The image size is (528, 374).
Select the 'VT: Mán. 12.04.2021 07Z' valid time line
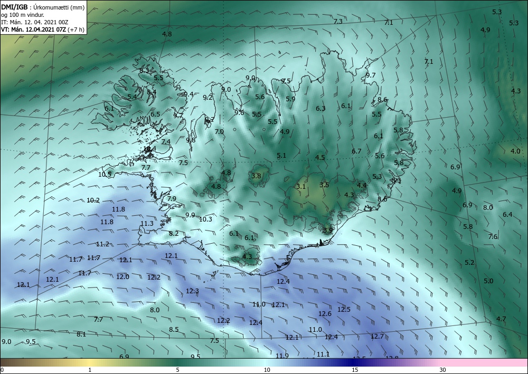tap(33, 30)
